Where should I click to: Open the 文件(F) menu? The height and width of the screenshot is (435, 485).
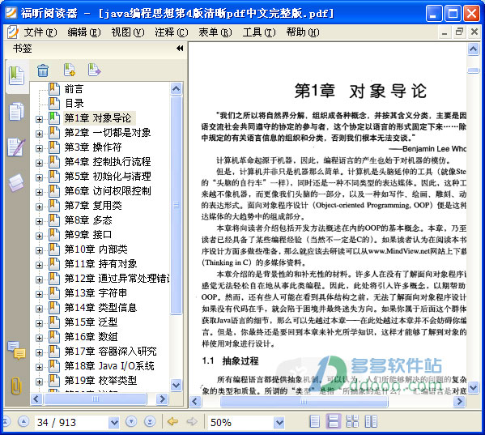click(x=40, y=32)
